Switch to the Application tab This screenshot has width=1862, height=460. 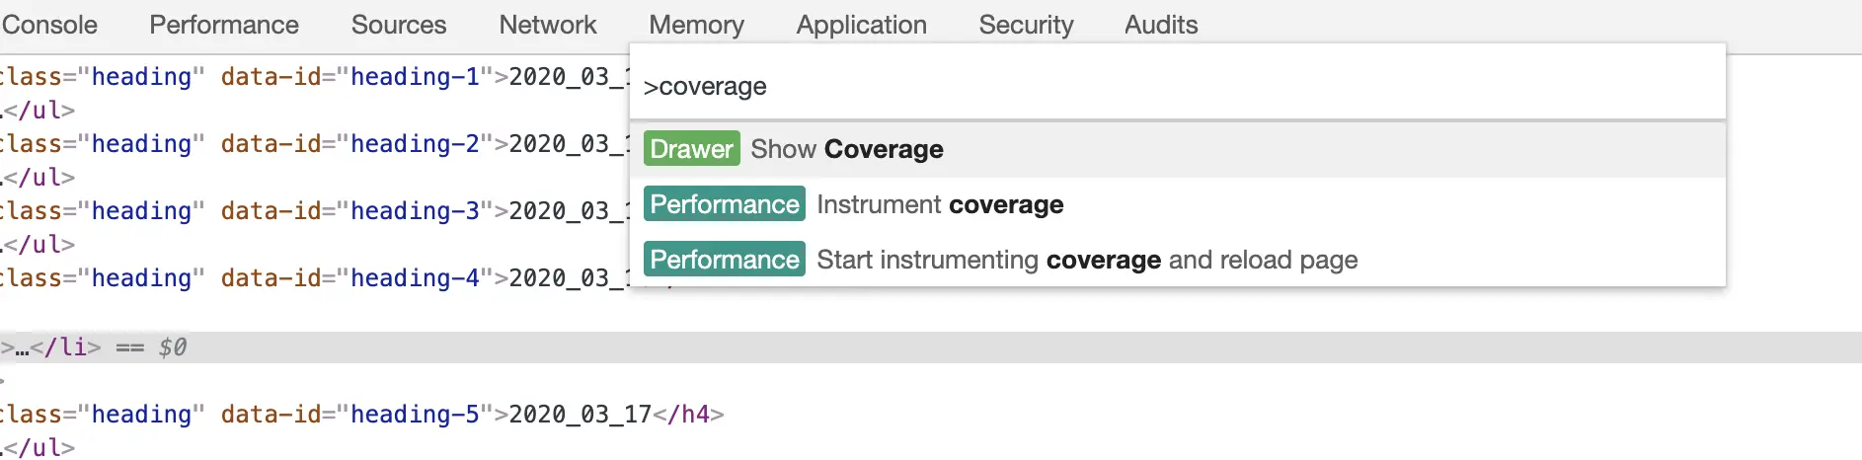(x=862, y=25)
